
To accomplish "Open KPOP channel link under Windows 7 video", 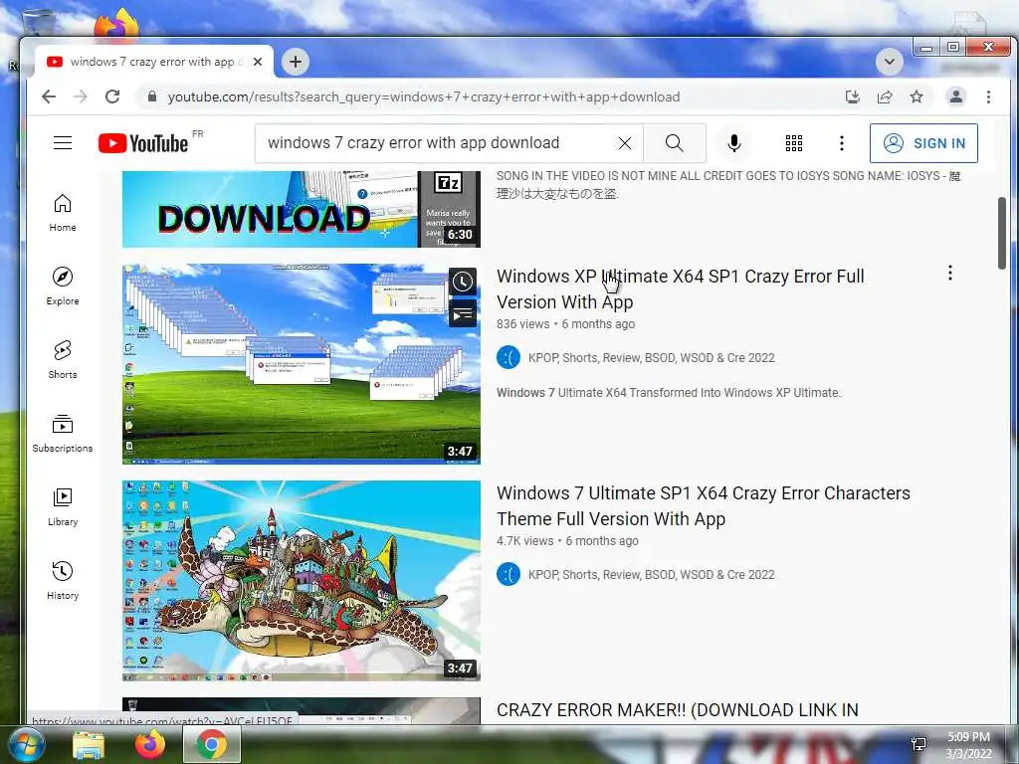I will tap(651, 575).
